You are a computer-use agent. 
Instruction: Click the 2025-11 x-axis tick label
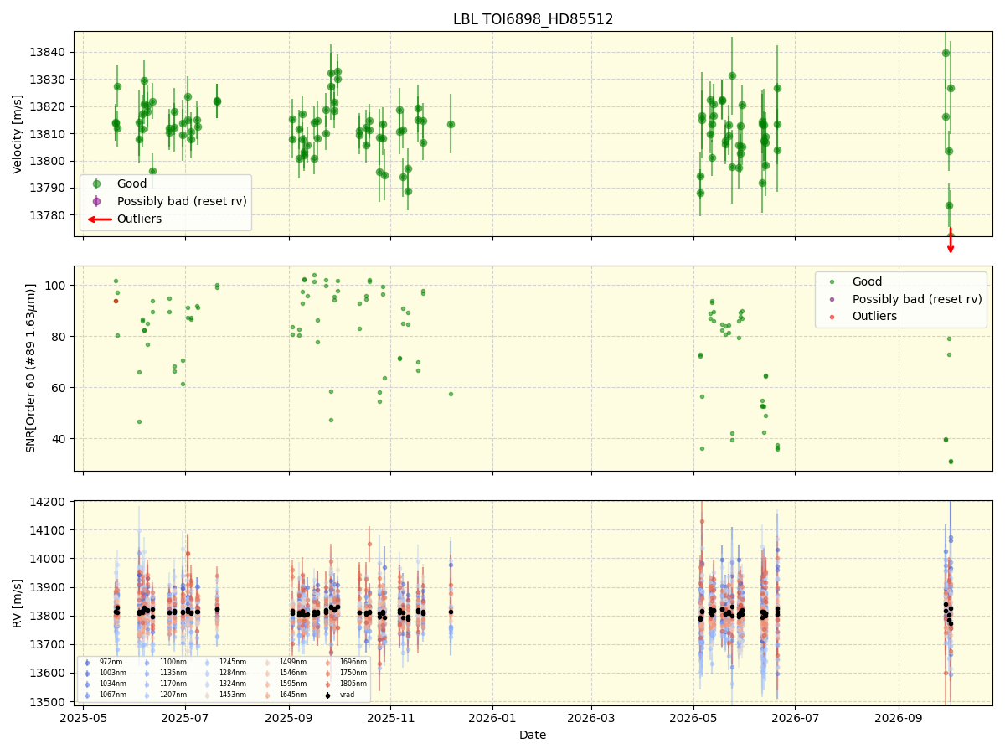tap(390, 718)
